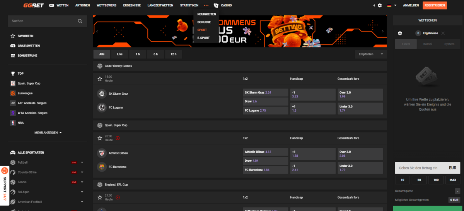Click the FC Lugano team crest
Screen dimensions: 464x211
tap(102, 107)
